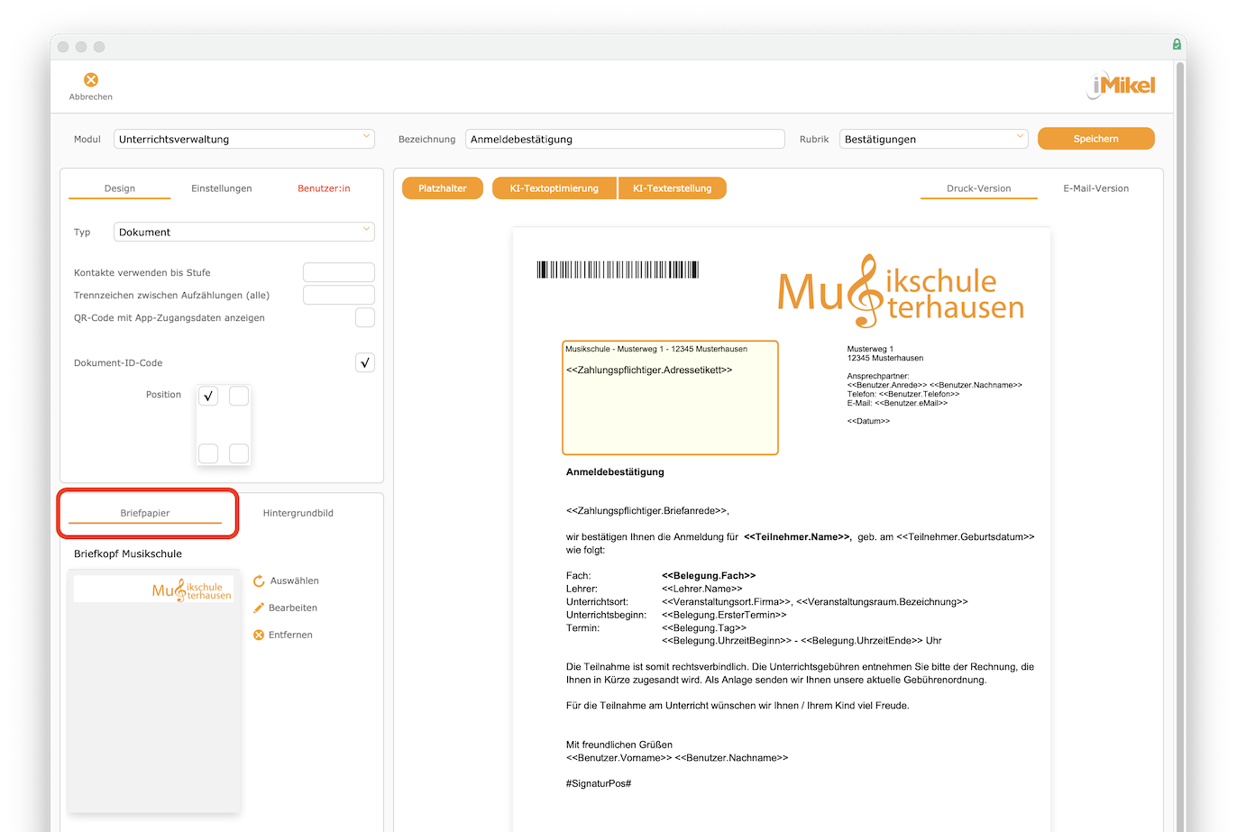Click the <<Zahlungspflichtiger.Adressetikett>> placeholder

click(x=649, y=370)
